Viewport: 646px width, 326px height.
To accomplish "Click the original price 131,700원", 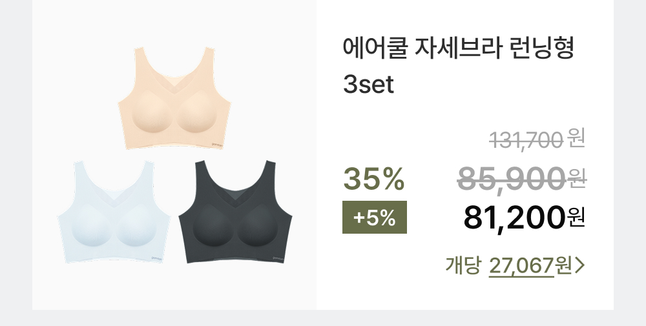I will coord(527,138).
